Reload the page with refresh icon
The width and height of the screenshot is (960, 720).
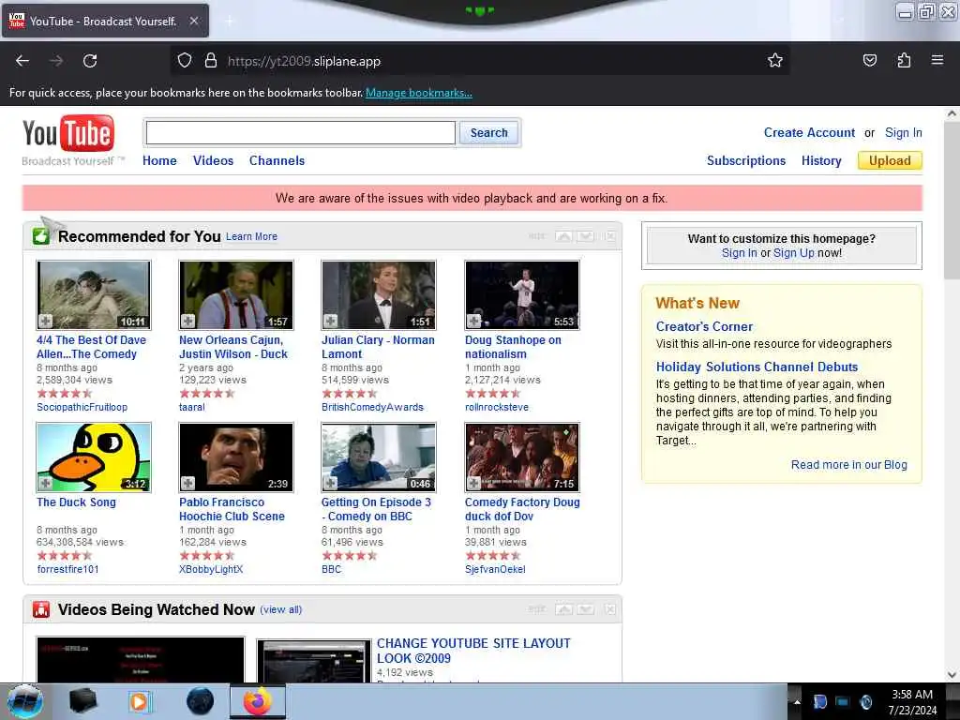point(90,61)
